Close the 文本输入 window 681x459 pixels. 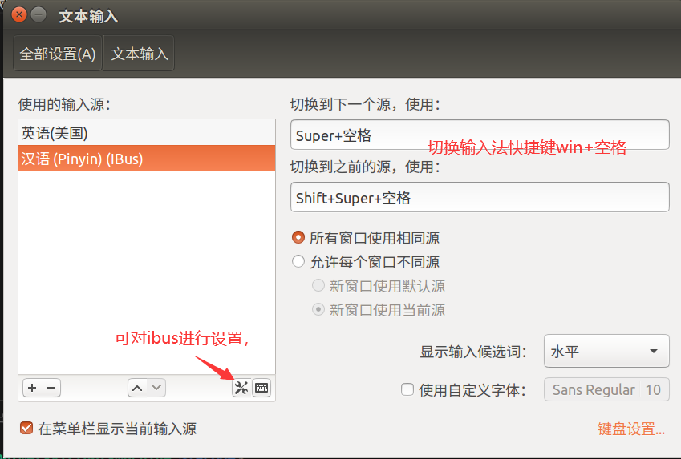(x=19, y=14)
